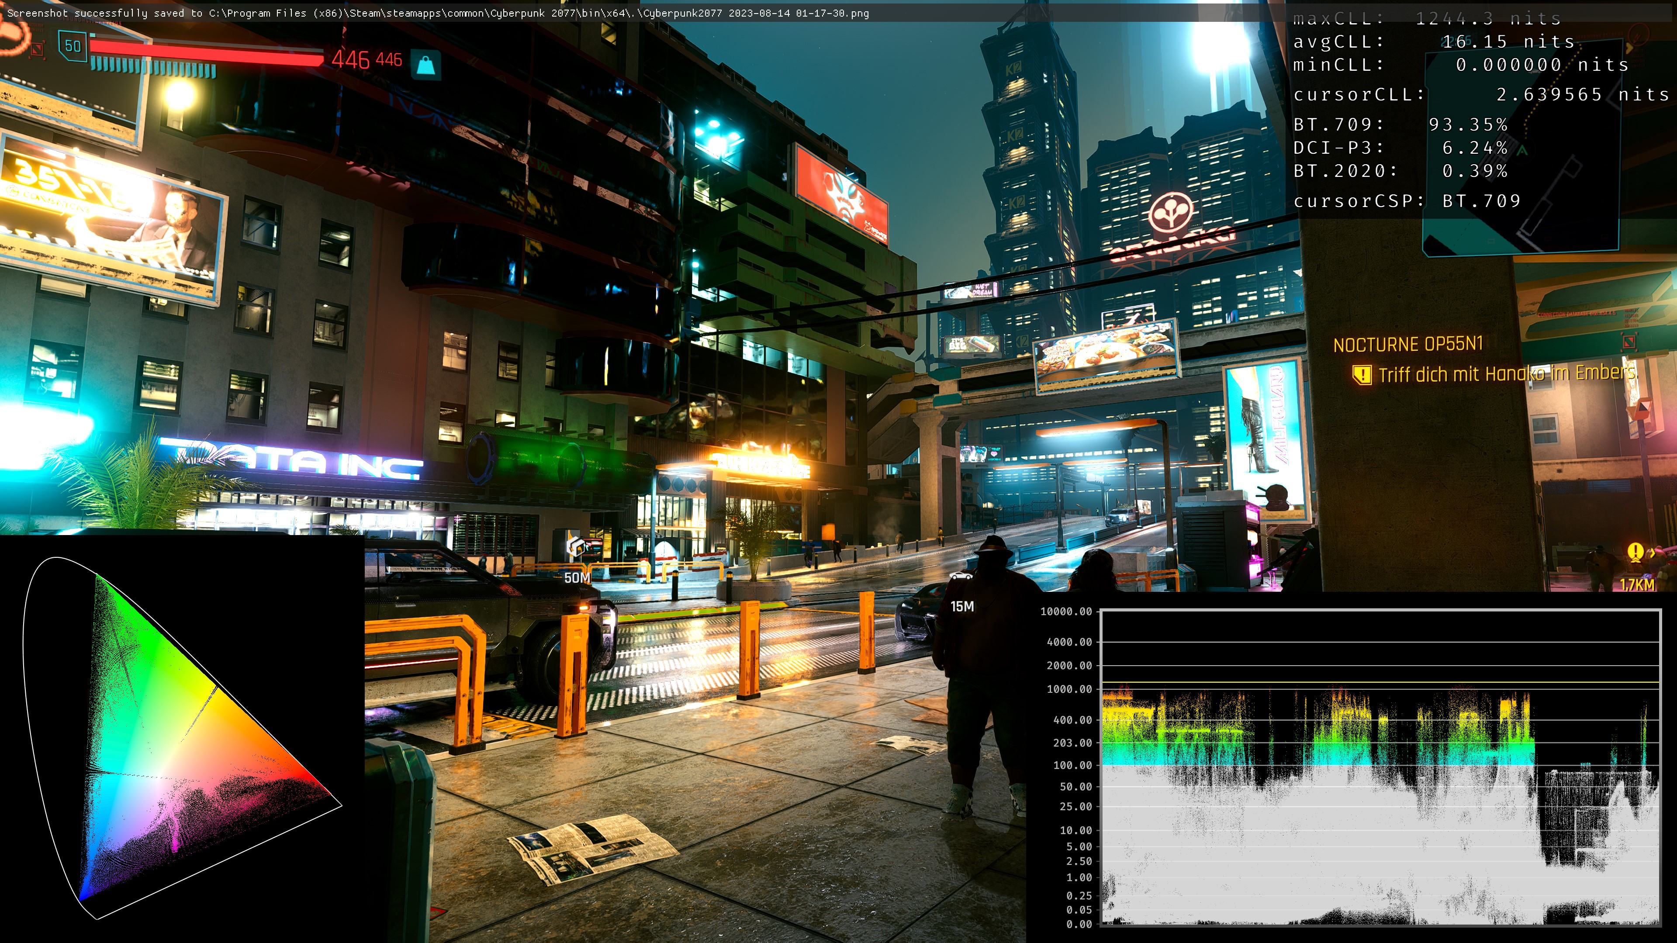Viewport: 1677px width, 943px height.
Task: Click the carry weight bag icon
Action: [426, 65]
